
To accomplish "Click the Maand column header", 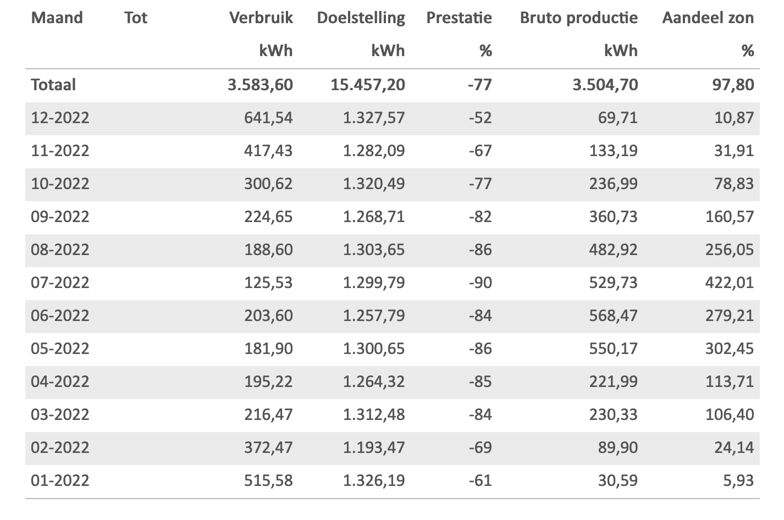I will 57,18.
